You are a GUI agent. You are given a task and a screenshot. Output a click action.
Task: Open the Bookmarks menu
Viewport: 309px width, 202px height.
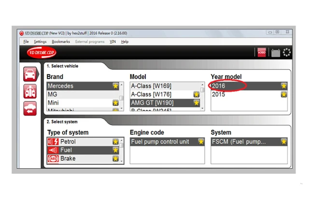pyautogui.click(x=61, y=42)
